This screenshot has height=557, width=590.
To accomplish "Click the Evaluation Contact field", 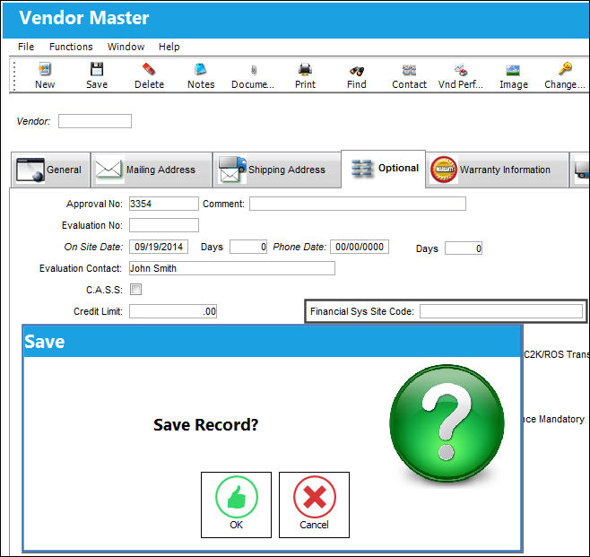I will (x=231, y=268).
